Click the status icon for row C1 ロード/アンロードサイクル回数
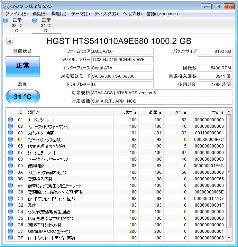 coord(10,199)
